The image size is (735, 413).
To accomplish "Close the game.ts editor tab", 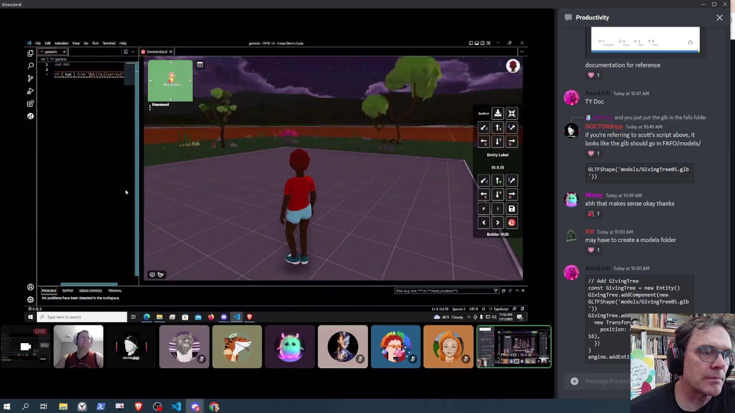I will (x=64, y=52).
